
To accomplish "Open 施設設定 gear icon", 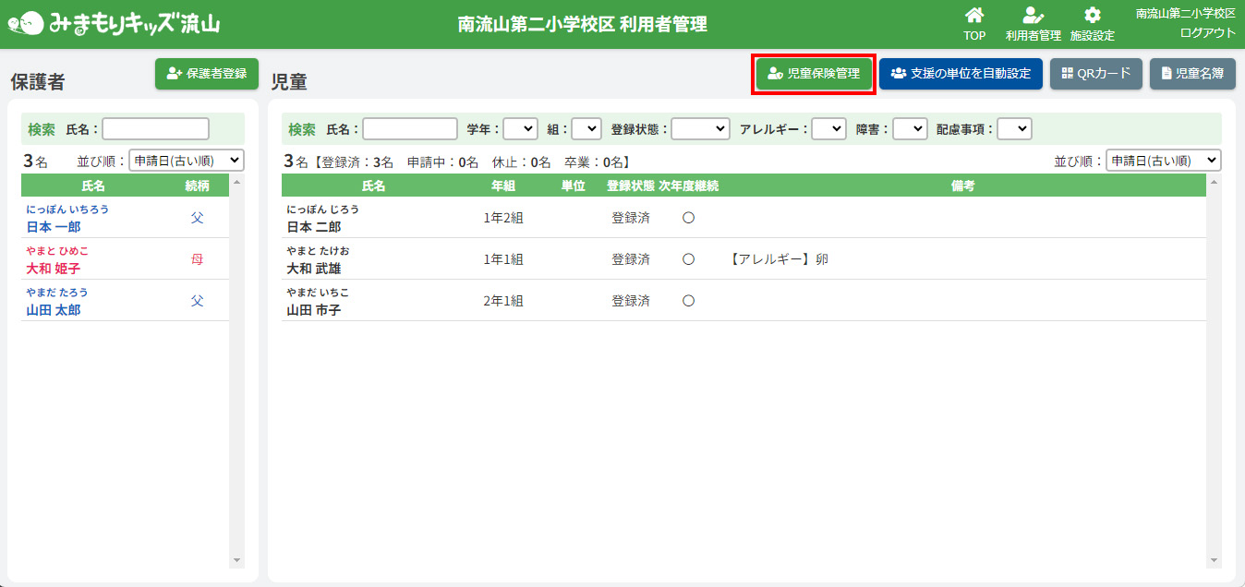I will click(1092, 16).
